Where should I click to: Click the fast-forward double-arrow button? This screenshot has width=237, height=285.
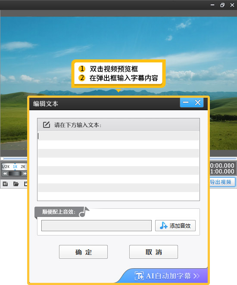(x=25, y=173)
